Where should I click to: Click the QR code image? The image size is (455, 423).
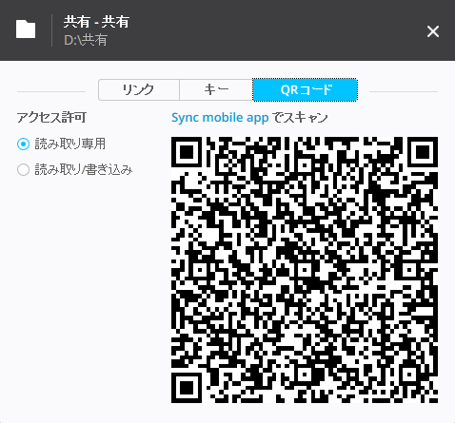[305, 270]
